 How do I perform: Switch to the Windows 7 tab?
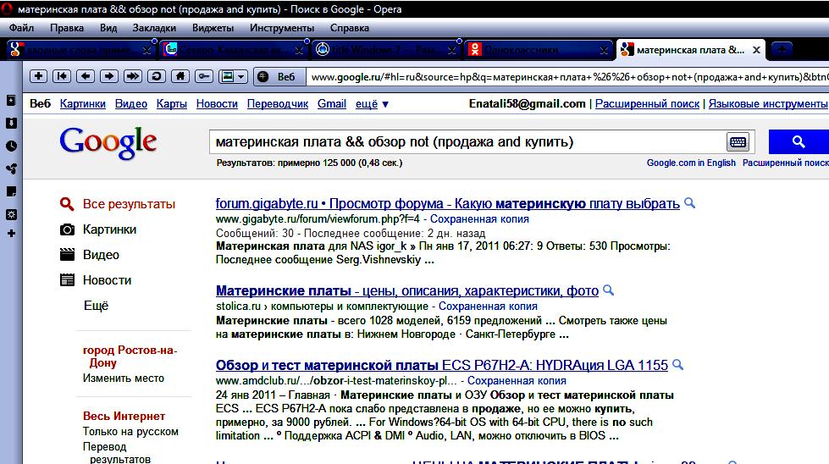tap(386, 50)
